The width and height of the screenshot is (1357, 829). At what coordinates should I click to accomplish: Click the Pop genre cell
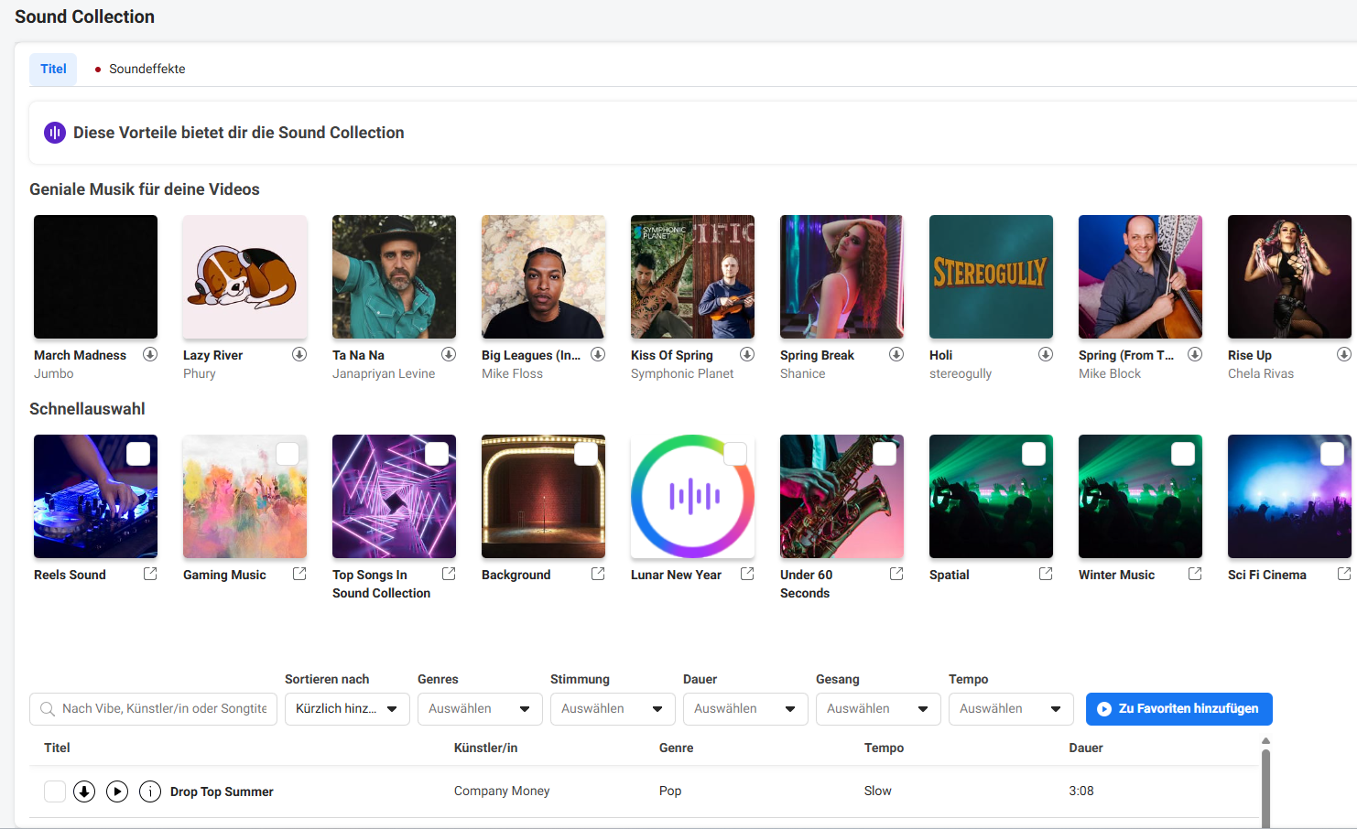coord(670,791)
